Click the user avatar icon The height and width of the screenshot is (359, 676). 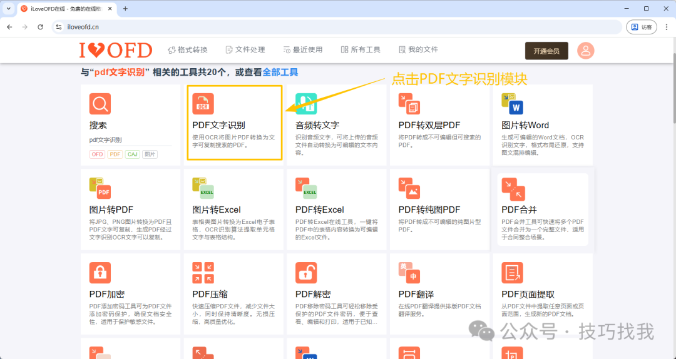[585, 51]
